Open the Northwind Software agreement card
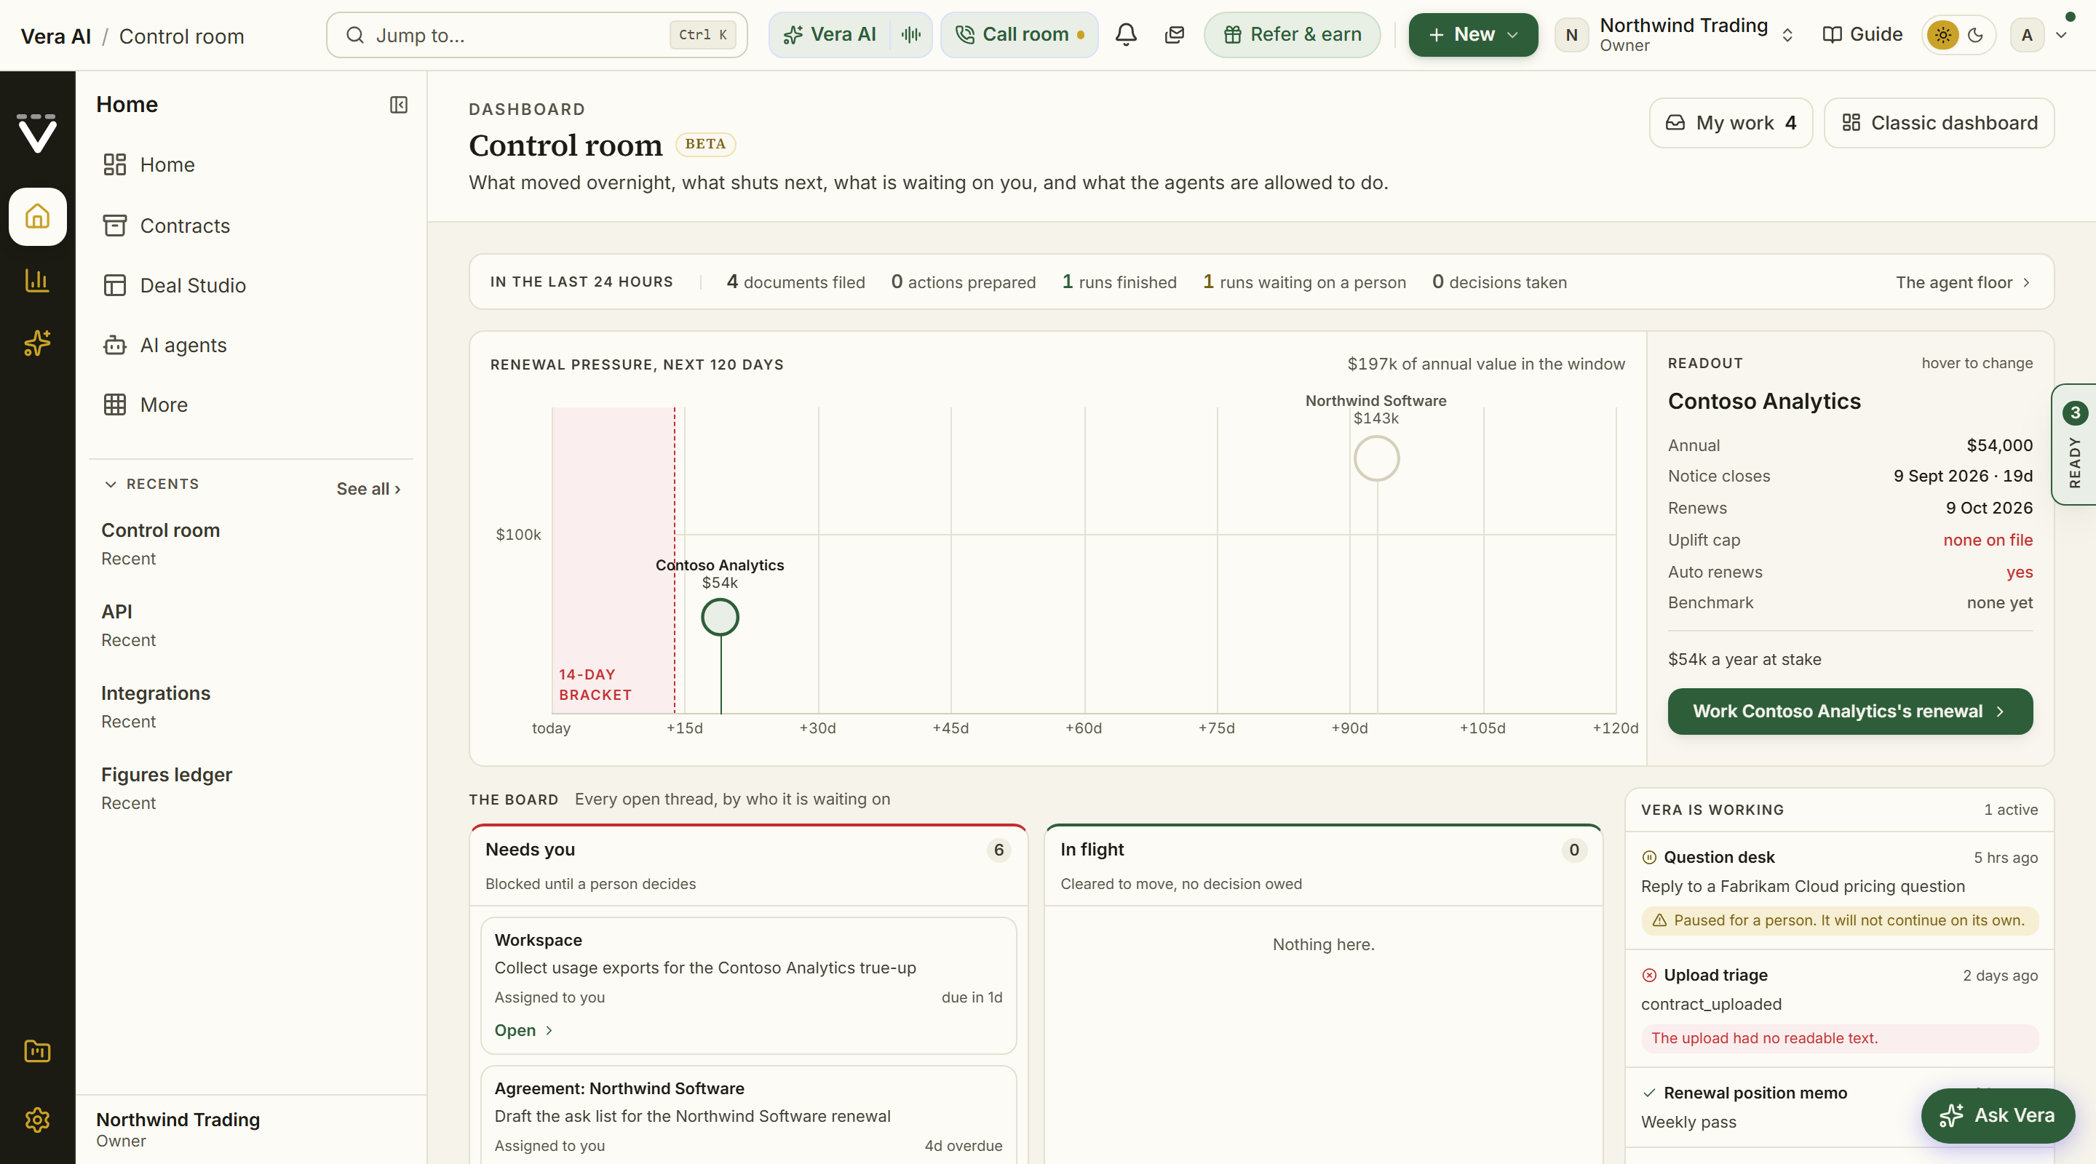Viewport: 2096px width, 1164px height. [749, 1115]
